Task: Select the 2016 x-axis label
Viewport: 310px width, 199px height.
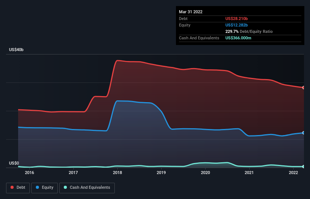Action: tap(29, 173)
